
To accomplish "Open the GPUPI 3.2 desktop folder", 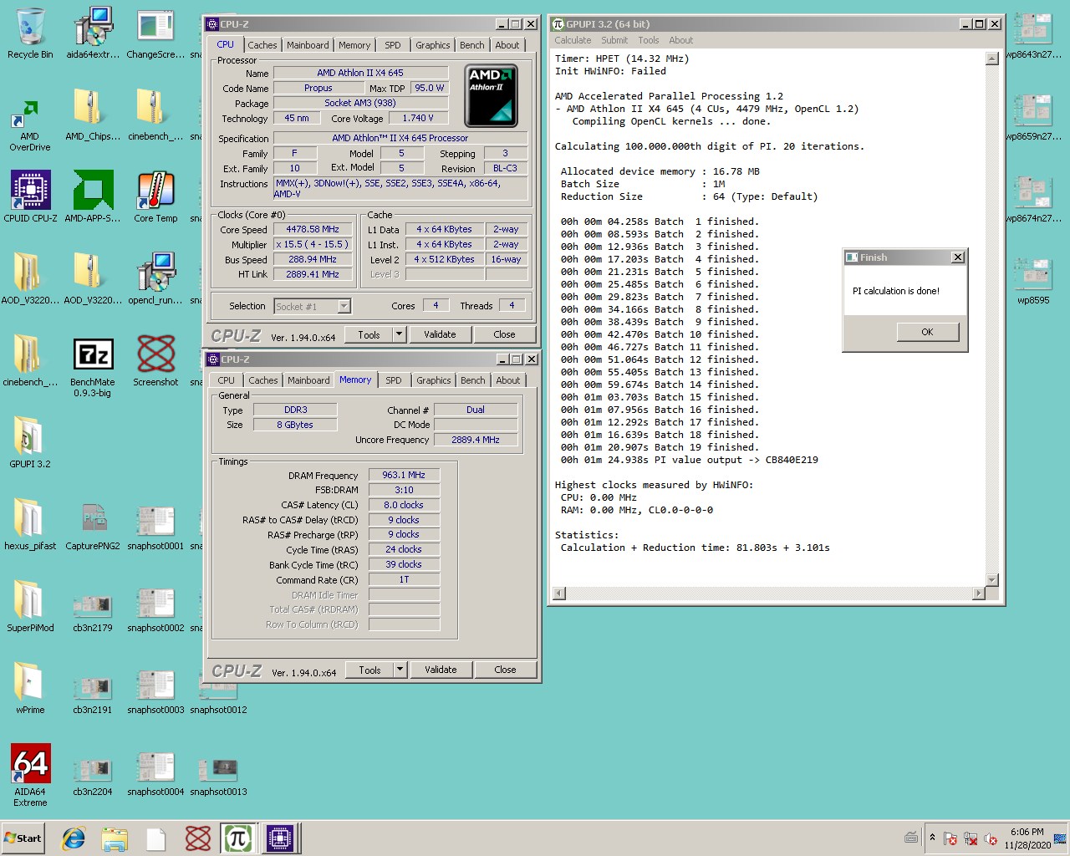I will tap(30, 443).
